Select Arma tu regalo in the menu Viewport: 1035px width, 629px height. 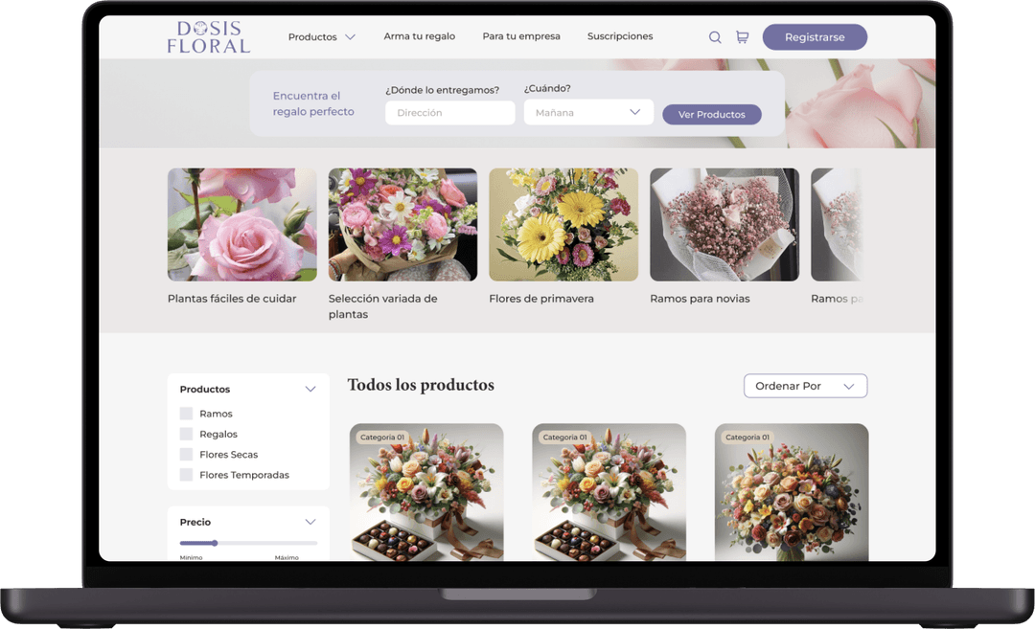pyautogui.click(x=419, y=35)
